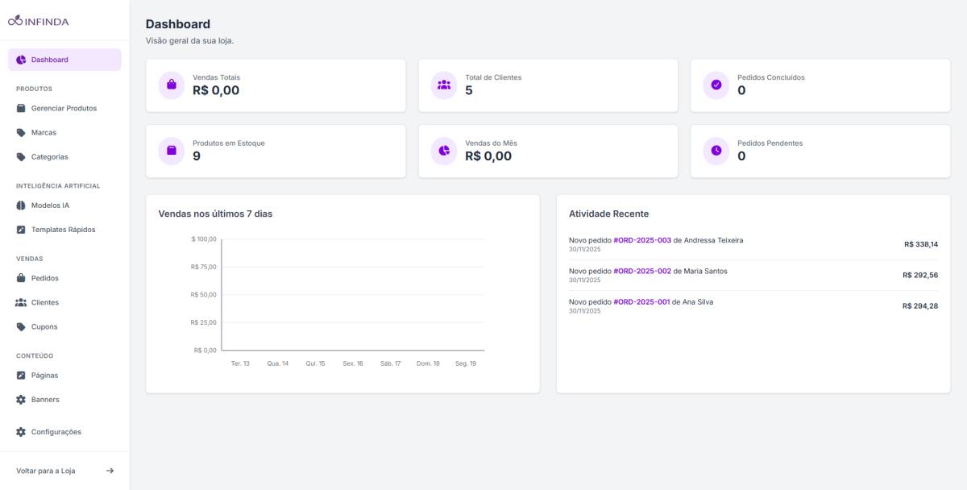Image resolution: width=967 pixels, height=490 pixels.
Task: Click the Vendas do Mês R$ 0,00 value
Action: pyautogui.click(x=488, y=156)
